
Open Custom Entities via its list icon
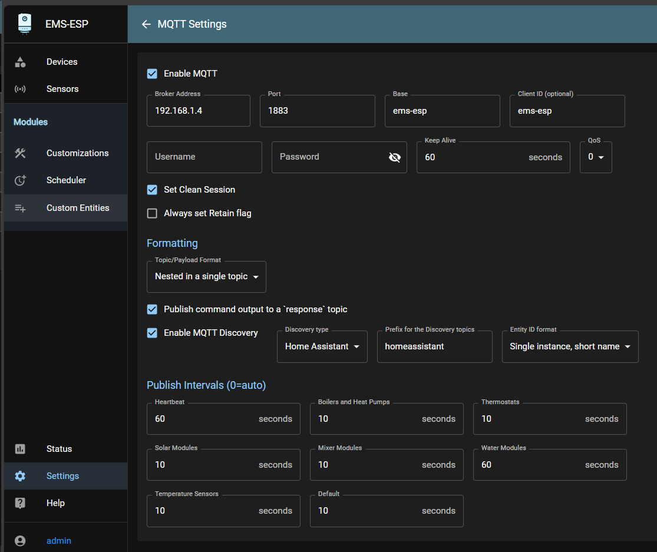[19, 207]
